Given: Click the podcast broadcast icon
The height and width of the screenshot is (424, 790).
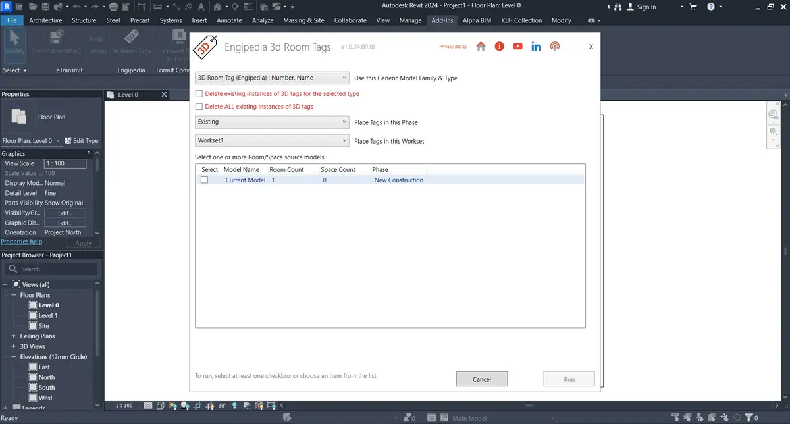Looking at the screenshot, I should [x=555, y=47].
